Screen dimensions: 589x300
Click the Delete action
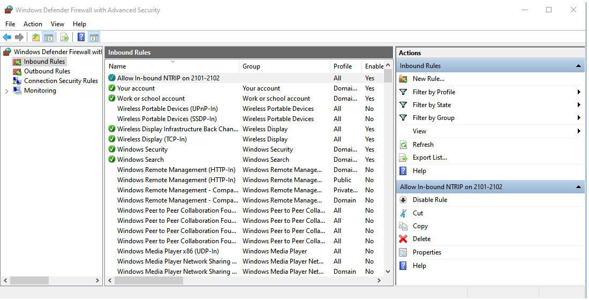point(421,239)
